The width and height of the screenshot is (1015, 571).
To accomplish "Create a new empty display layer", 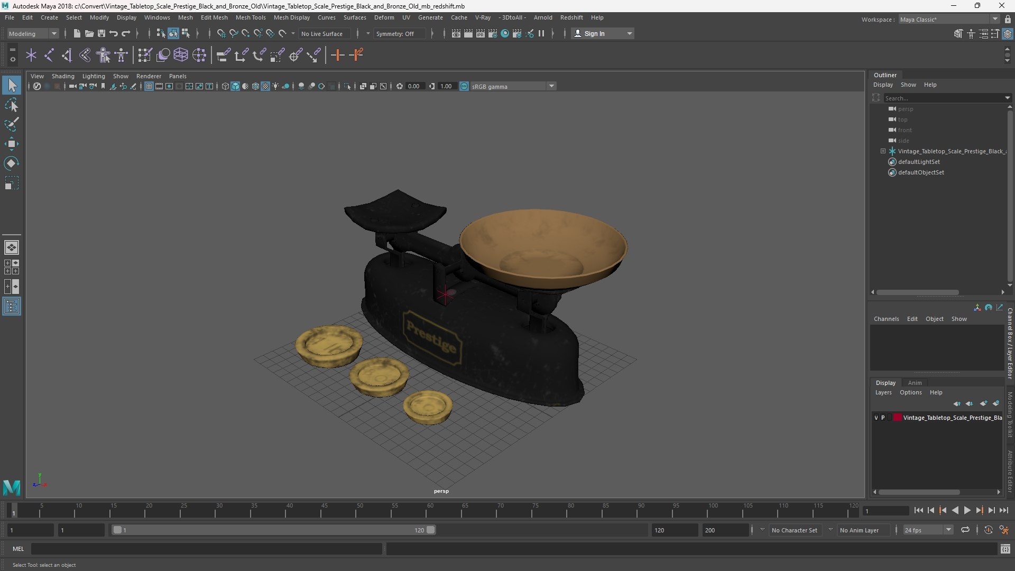I will (x=983, y=403).
